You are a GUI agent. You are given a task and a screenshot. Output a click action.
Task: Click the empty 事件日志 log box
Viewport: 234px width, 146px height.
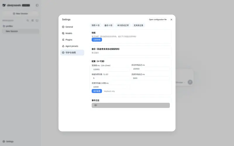[130, 105]
